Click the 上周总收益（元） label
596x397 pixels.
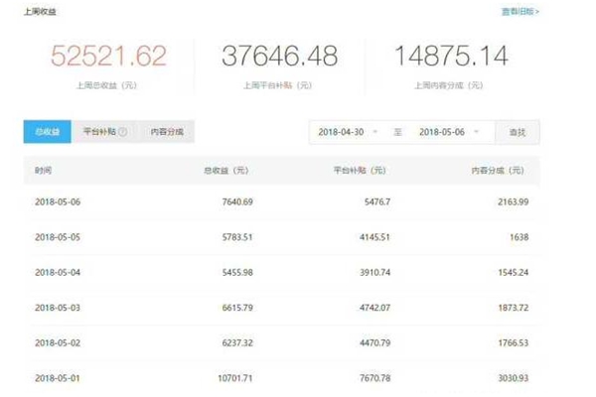(x=107, y=85)
